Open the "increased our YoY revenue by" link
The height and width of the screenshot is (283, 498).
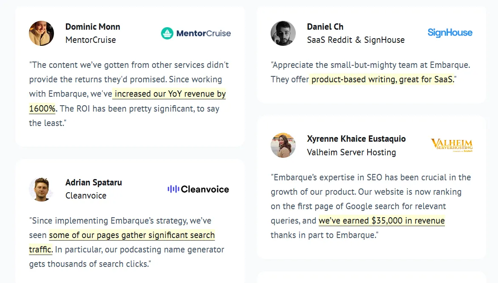coord(169,94)
